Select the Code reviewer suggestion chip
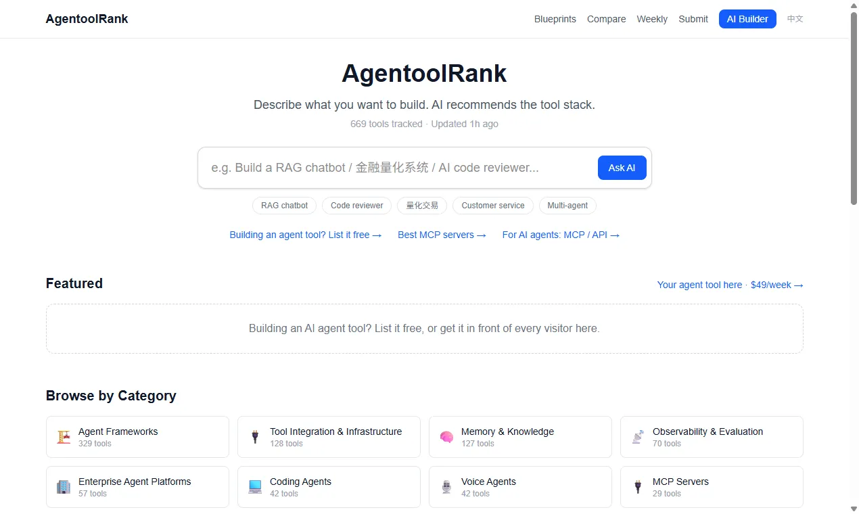Screen dimensions: 859x514 tap(356, 206)
